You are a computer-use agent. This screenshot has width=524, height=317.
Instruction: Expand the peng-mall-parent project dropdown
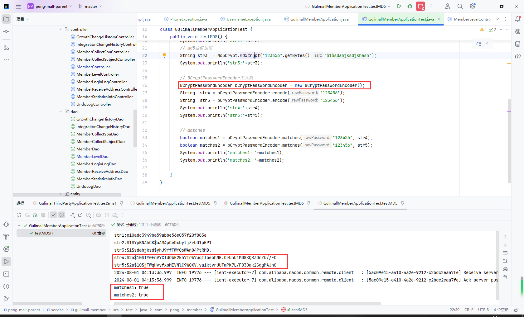[50, 6]
